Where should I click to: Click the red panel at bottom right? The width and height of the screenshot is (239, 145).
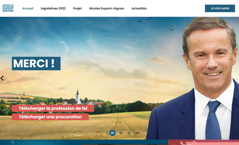203,142
